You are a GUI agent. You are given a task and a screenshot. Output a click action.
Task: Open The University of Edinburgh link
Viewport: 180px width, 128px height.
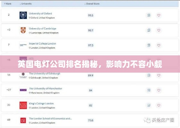45,74
